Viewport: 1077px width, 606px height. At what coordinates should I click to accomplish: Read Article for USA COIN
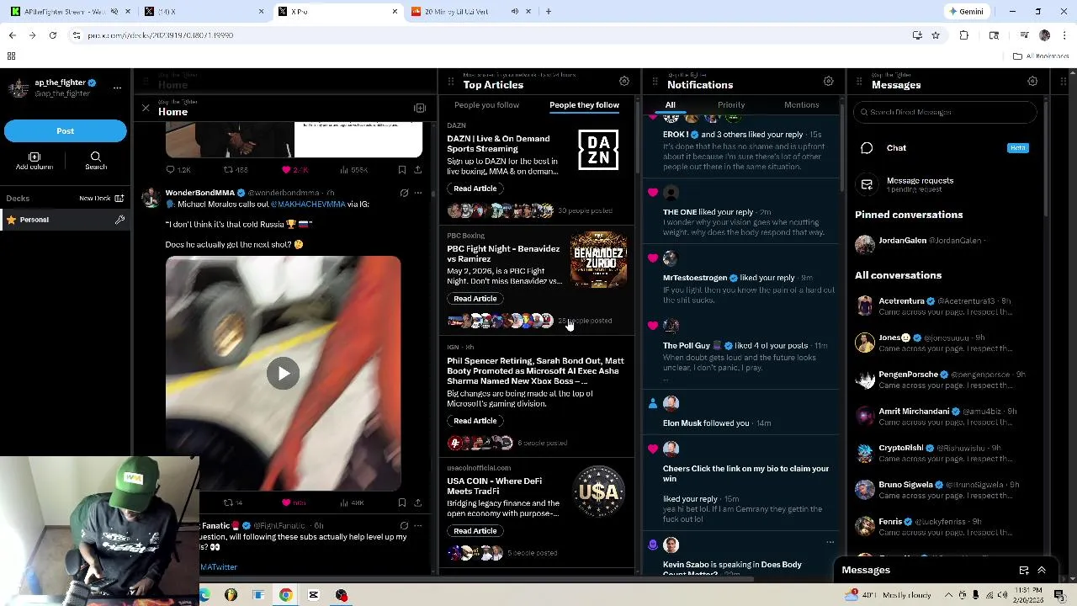click(x=475, y=531)
